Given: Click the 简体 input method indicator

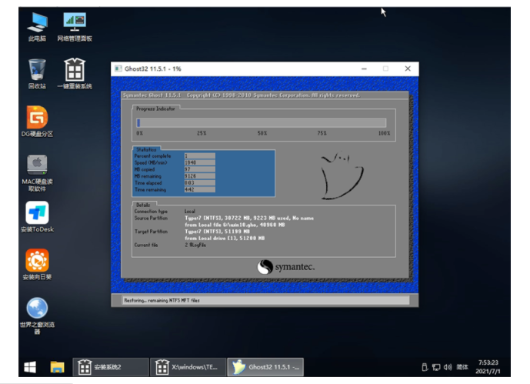Looking at the screenshot, I should [x=462, y=367].
